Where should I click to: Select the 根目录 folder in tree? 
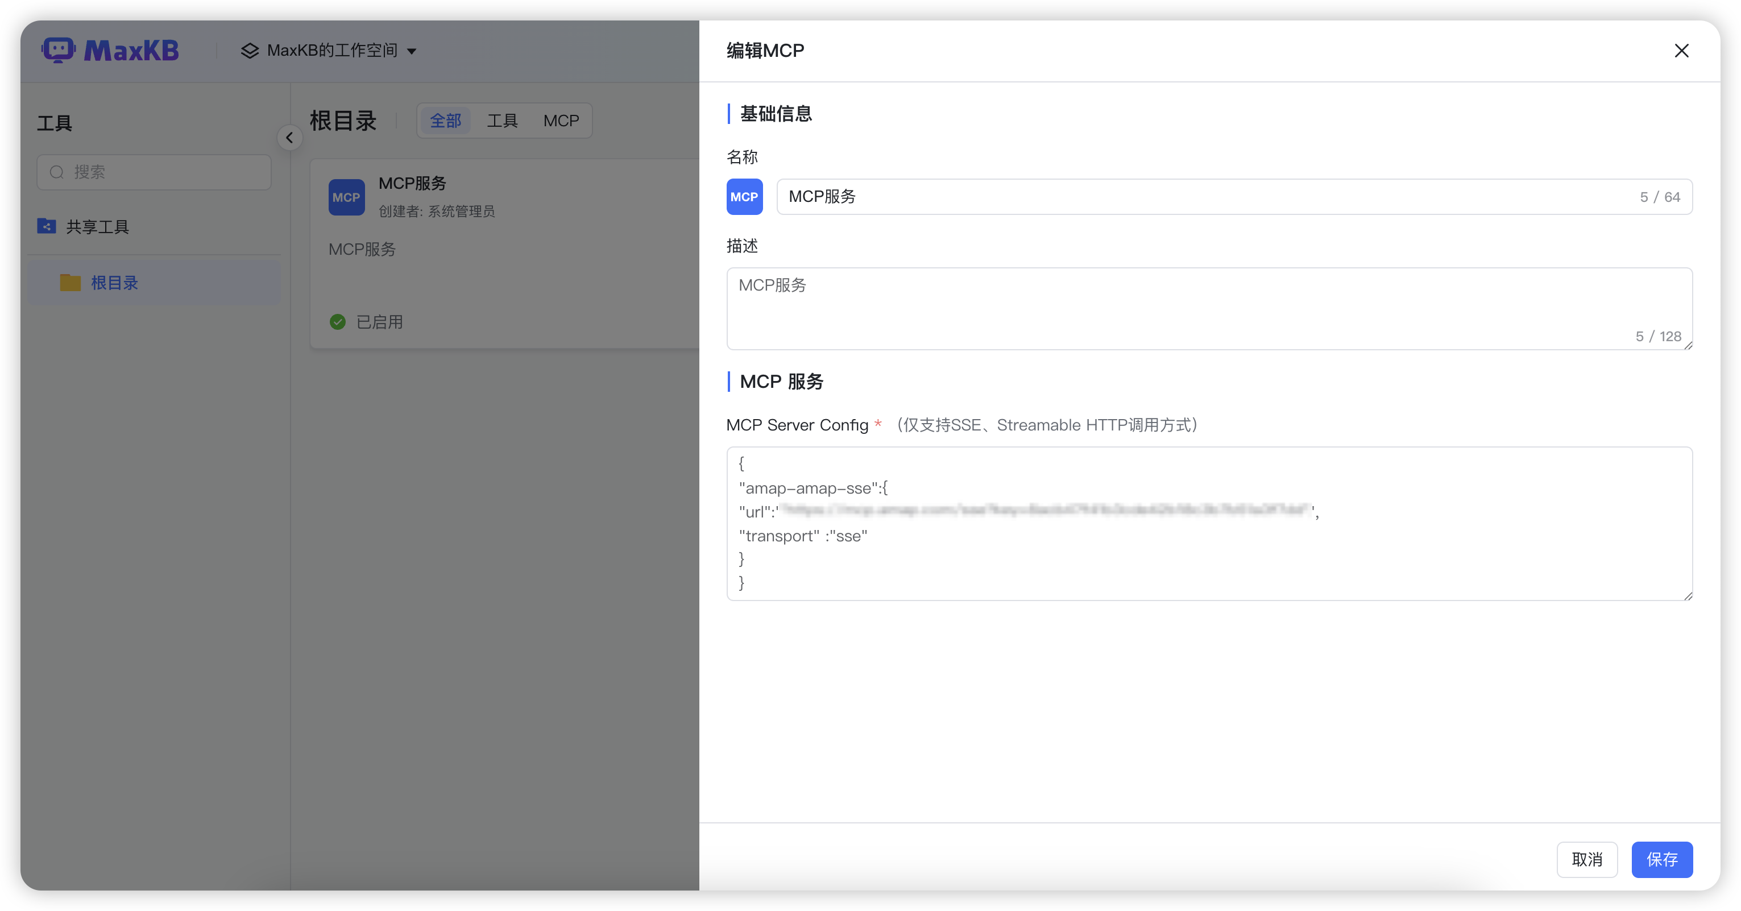tap(114, 283)
